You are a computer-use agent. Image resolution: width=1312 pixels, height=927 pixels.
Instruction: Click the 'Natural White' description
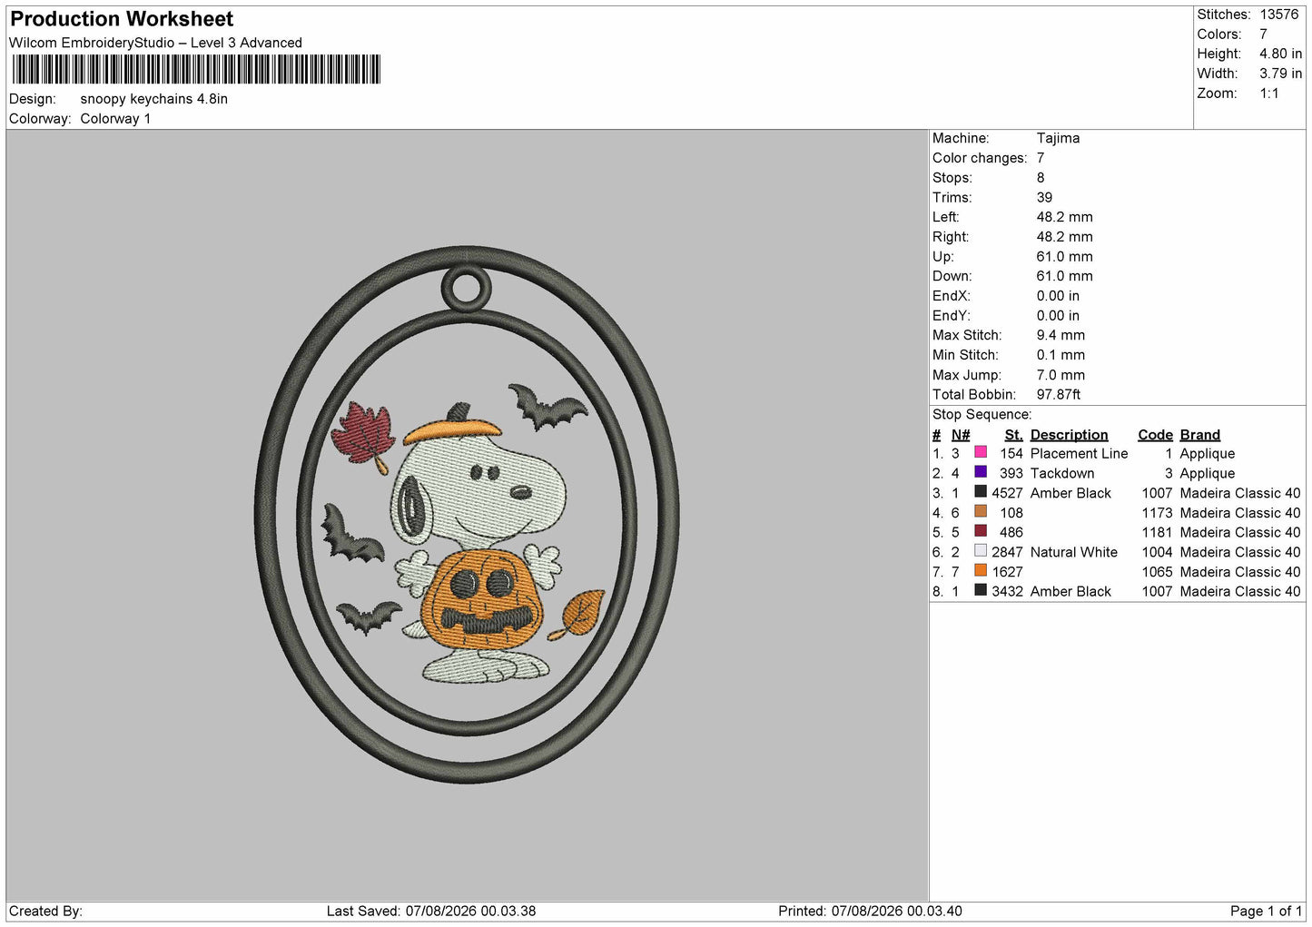[1074, 552]
